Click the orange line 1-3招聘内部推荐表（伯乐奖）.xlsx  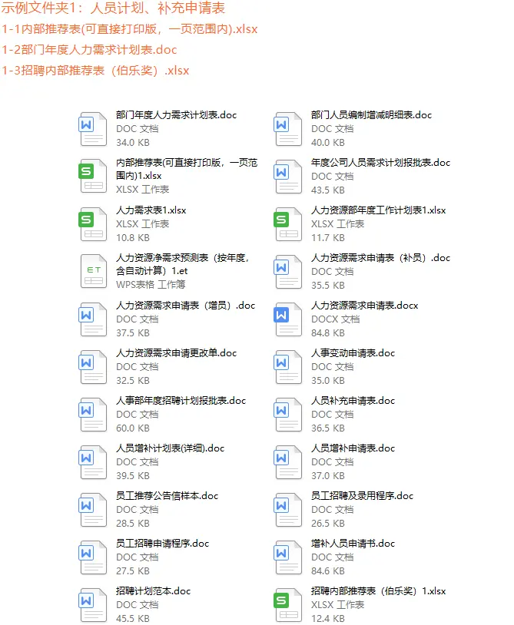point(95,71)
